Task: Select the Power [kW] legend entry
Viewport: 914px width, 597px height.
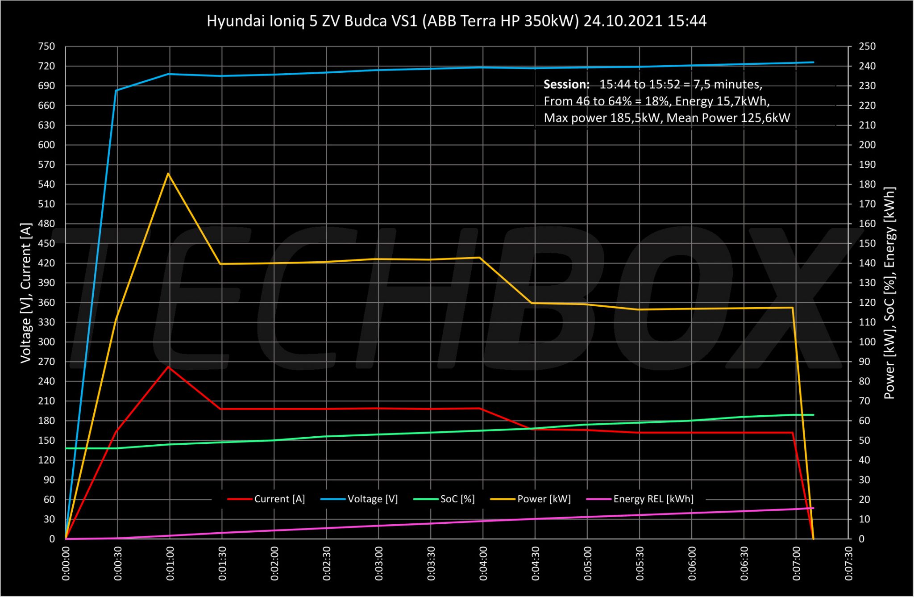Action: pos(530,499)
